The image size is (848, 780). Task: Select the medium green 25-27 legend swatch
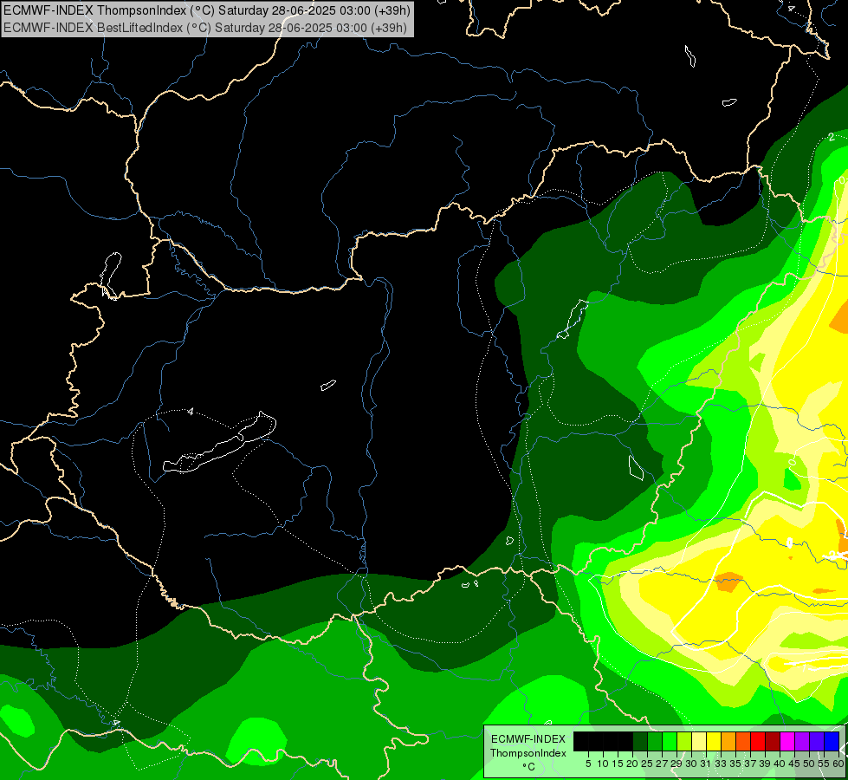(x=654, y=741)
